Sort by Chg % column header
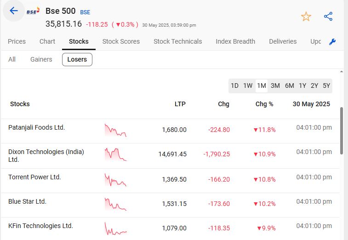Image resolution: width=348 pixels, height=240 pixels. point(264,104)
